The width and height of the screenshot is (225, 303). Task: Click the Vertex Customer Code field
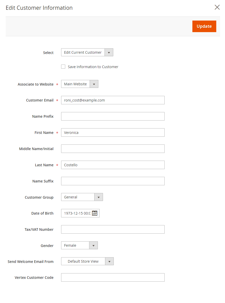[x=113, y=278]
